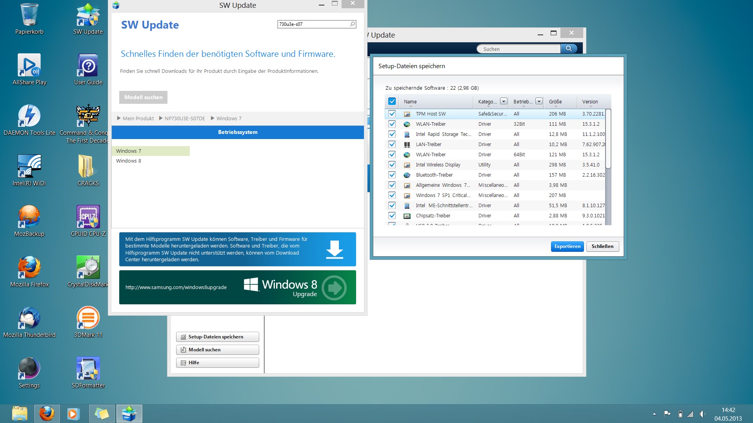Screen dimensions: 753x423
Task: Open the Betriebssystem column filter dropdown
Action: [539, 101]
